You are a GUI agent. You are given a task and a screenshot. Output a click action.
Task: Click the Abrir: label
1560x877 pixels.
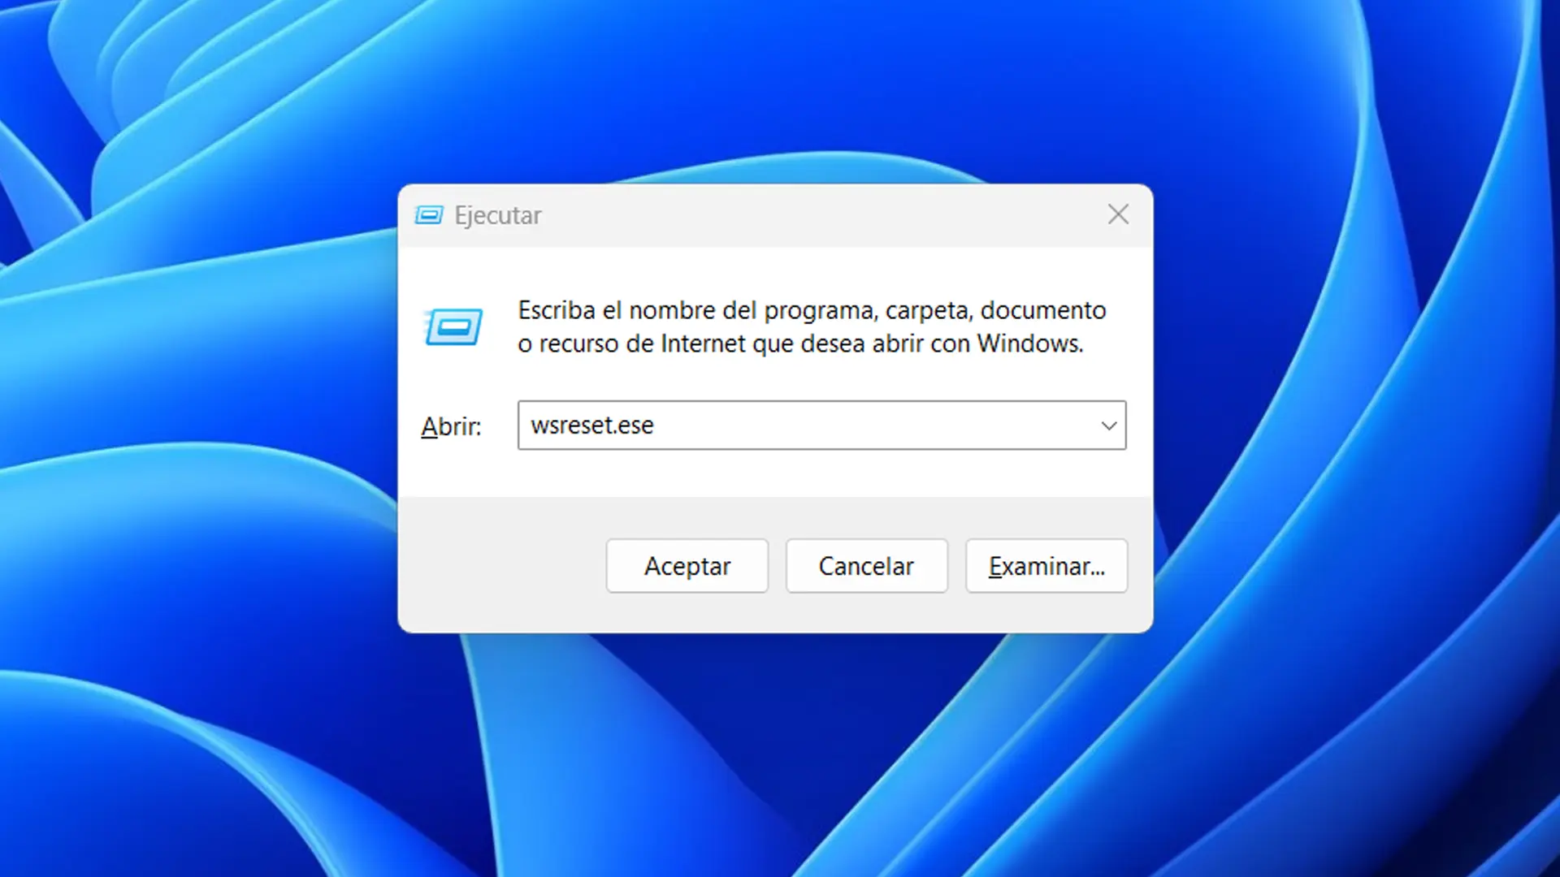[451, 426]
